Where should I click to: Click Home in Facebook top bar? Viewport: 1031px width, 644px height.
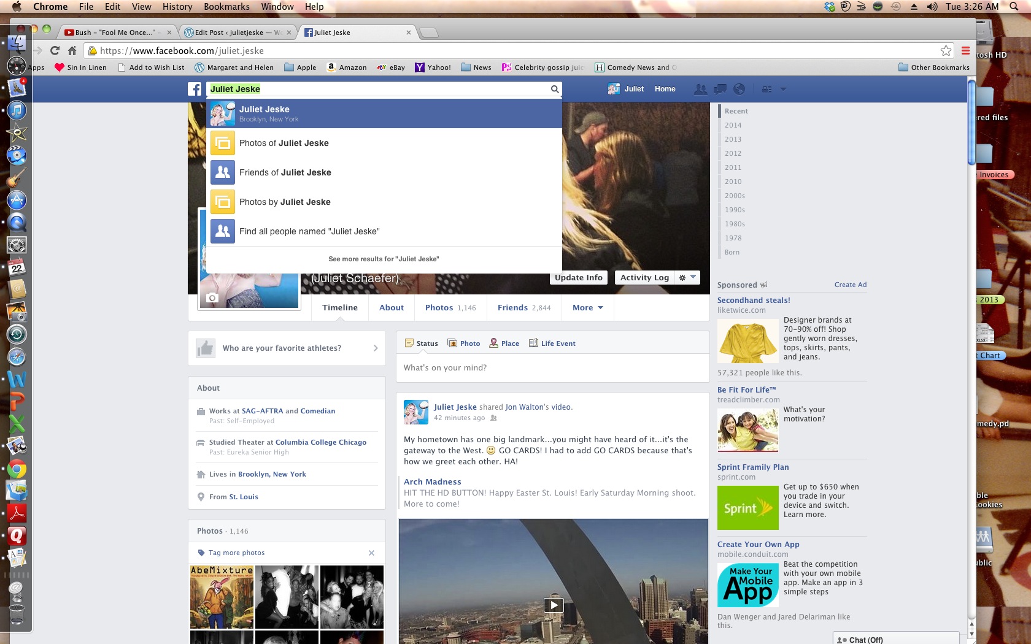click(665, 89)
